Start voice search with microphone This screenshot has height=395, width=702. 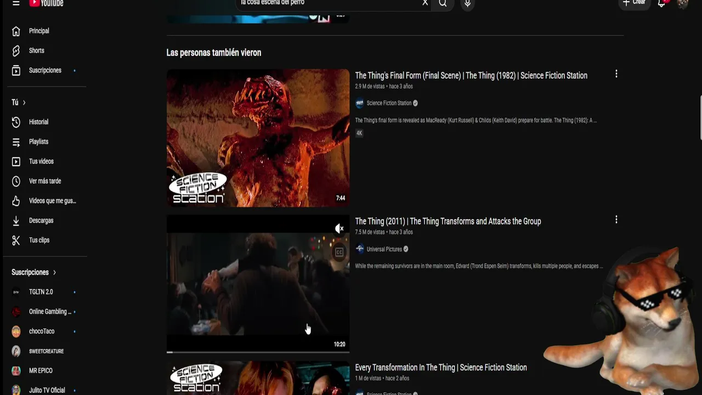pos(467,3)
